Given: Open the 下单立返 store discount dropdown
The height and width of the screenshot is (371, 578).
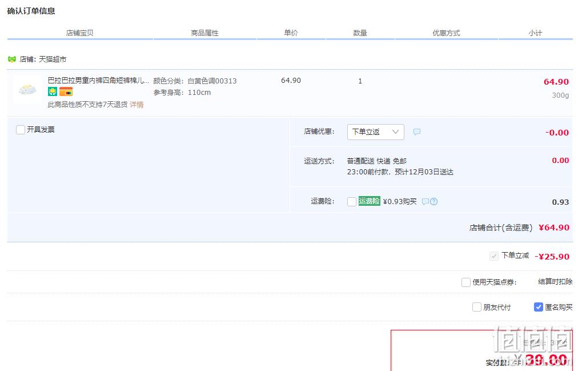Looking at the screenshot, I should [376, 131].
